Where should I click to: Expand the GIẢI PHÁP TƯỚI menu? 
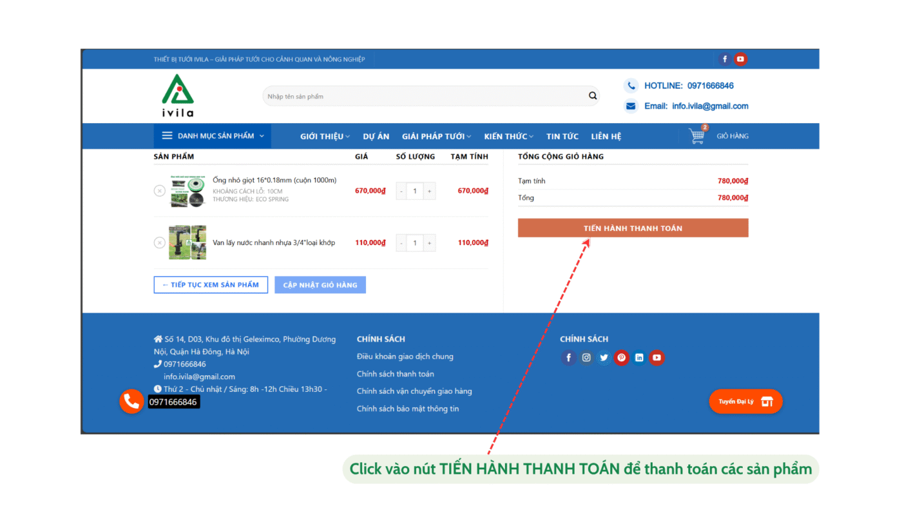tap(436, 137)
